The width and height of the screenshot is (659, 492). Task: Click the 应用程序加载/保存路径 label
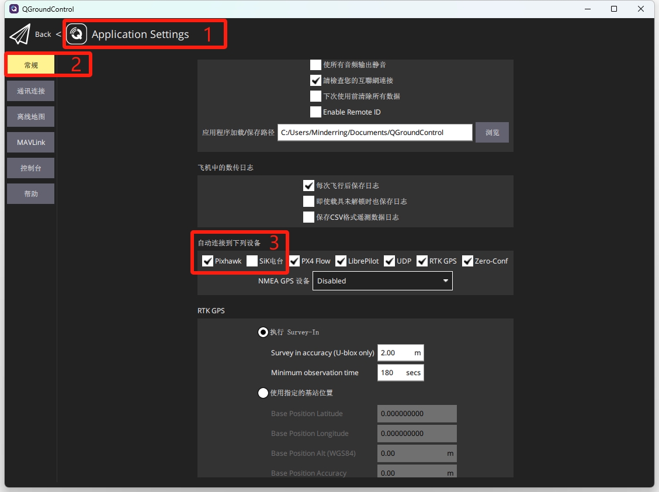[x=238, y=133]
